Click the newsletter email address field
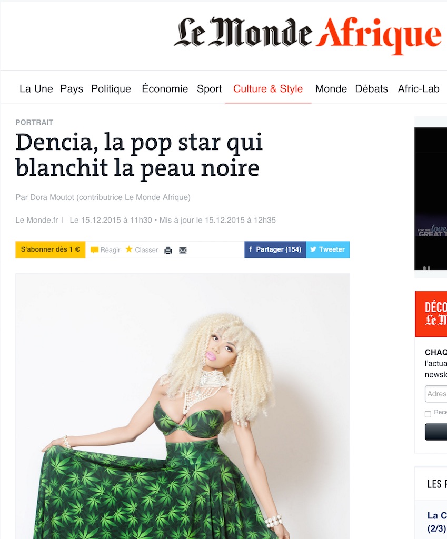 click(x=436, y=394)
